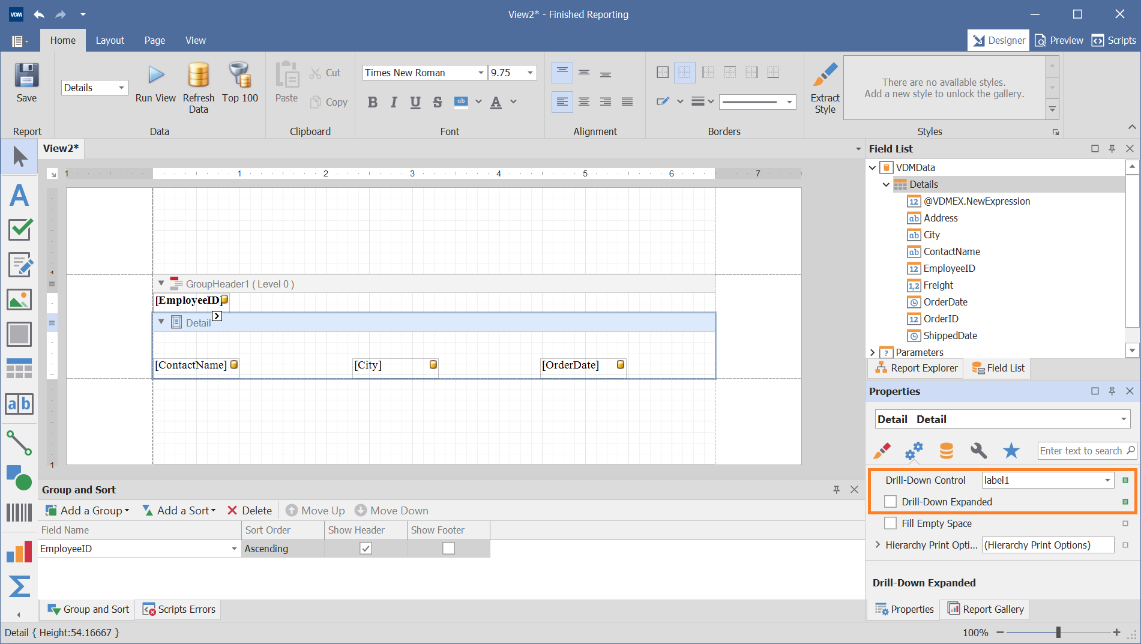
Task: Open the Scripts Errors tab
Action: 179,609
